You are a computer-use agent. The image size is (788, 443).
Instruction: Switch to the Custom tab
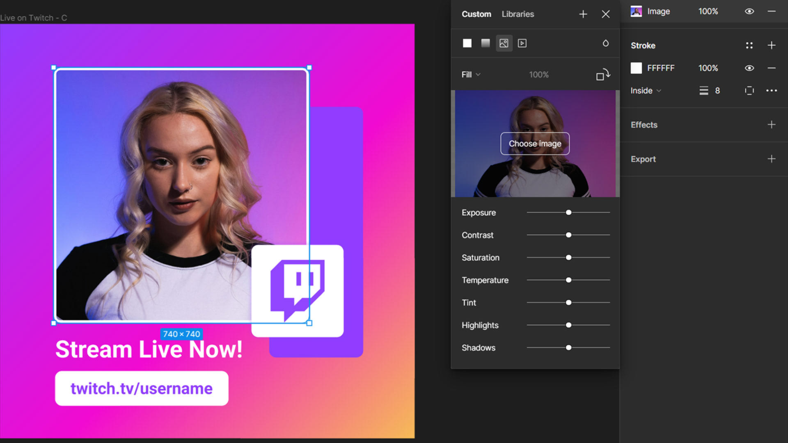click(476, 14)
